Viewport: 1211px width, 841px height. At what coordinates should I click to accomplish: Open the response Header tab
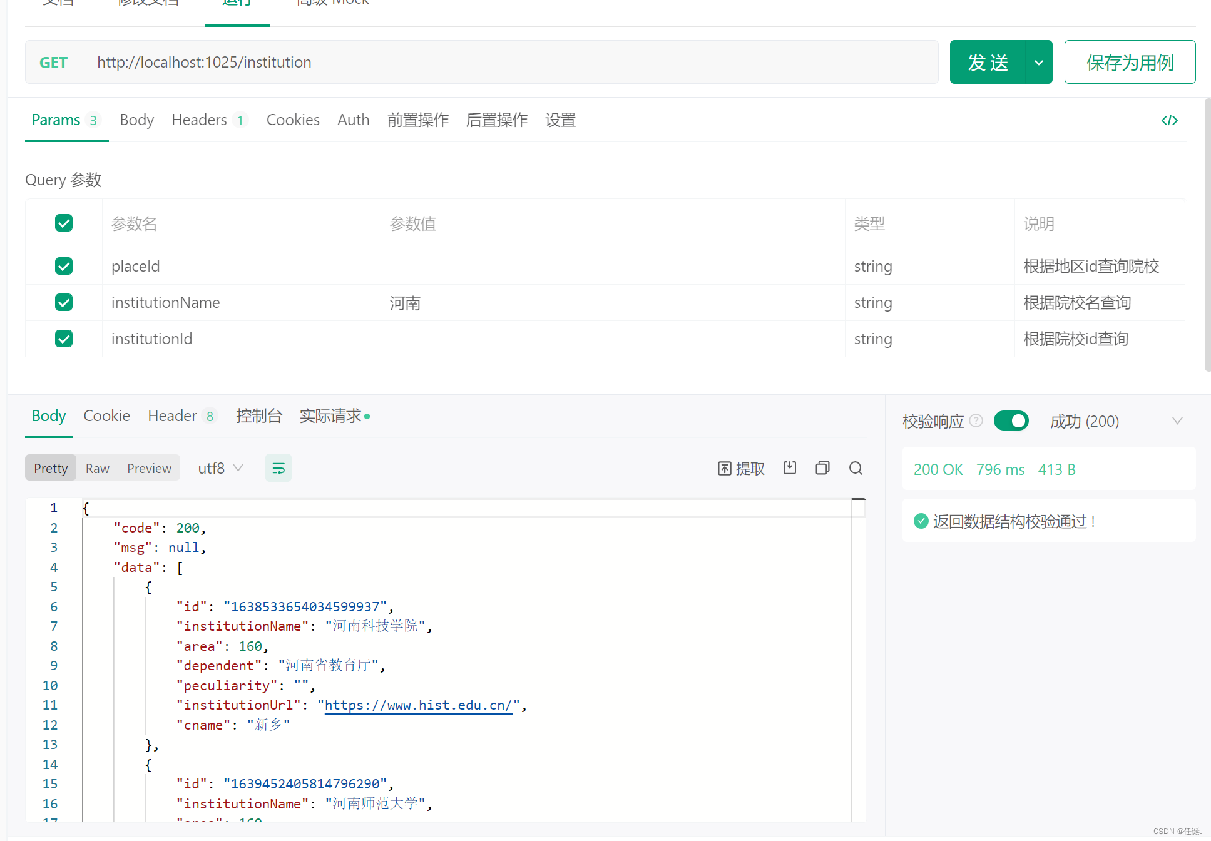pos(182,416)
